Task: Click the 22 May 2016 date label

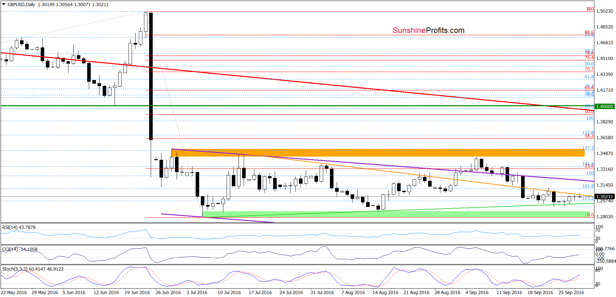Action: pos(14,292)
